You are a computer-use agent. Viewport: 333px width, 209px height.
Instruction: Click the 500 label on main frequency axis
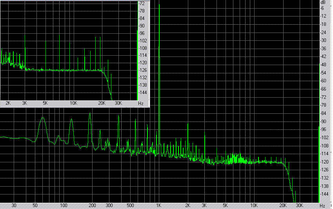[130, 205]
